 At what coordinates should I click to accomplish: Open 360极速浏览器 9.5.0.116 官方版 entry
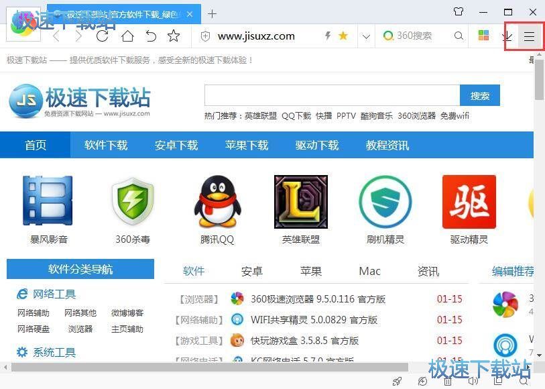(x=318, y=299)
